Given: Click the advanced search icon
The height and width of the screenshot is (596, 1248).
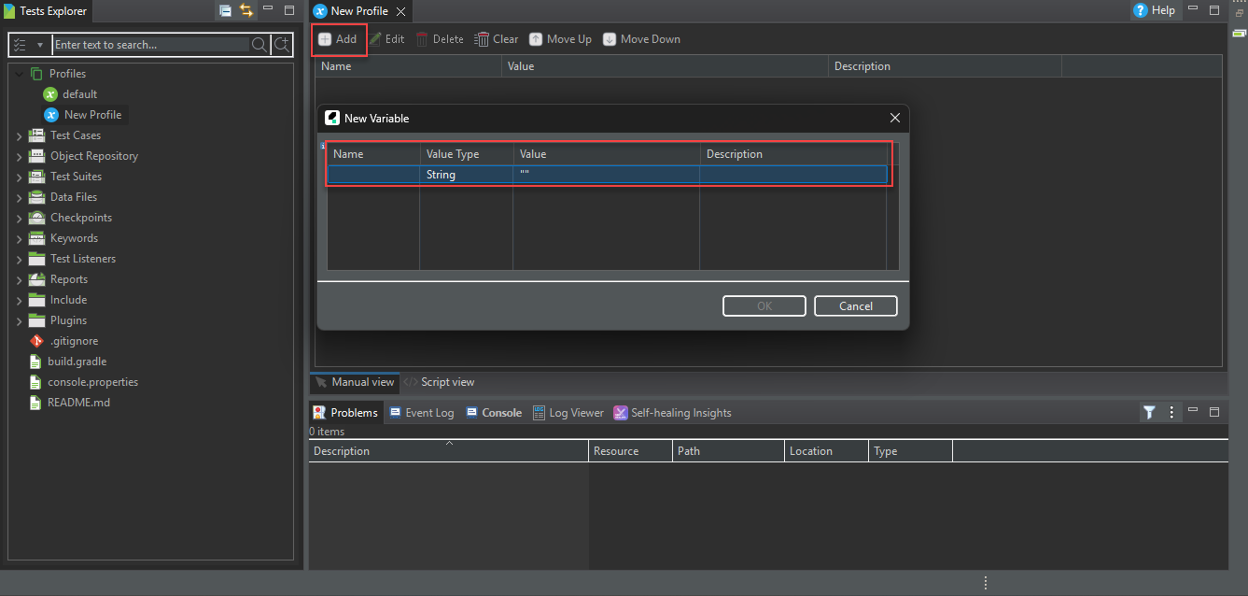Looking at the screenshot, I should pos(282,44).
